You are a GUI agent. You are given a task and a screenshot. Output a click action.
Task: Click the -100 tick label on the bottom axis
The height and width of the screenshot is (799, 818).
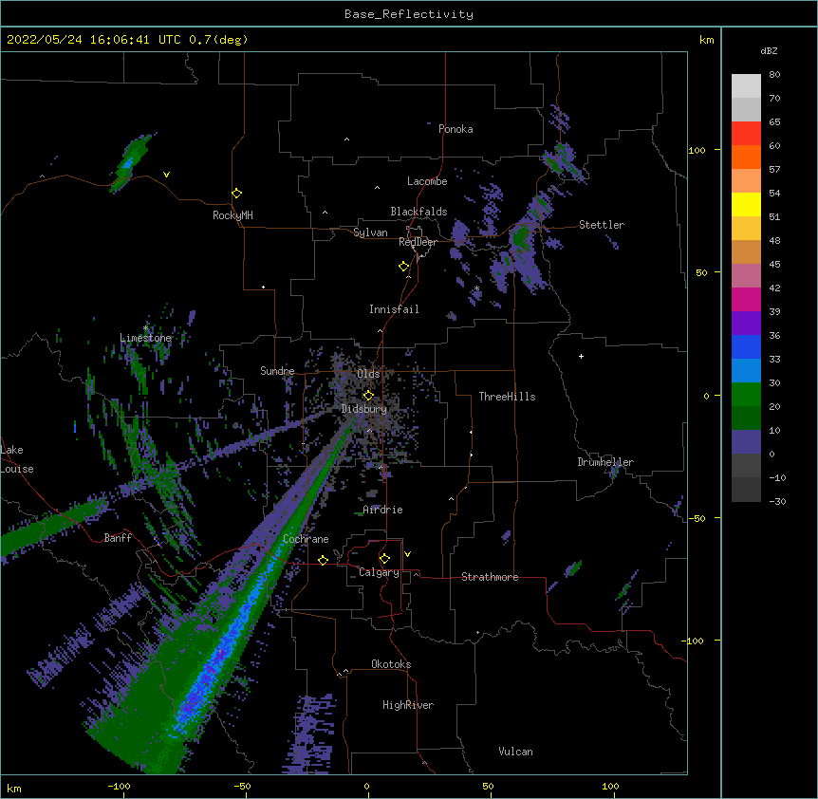click(x=119, y=787)
